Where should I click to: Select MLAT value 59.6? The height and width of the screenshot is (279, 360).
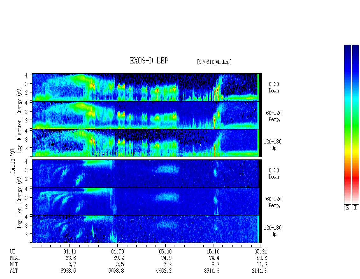pyautogui.click(x=262, y=258)
